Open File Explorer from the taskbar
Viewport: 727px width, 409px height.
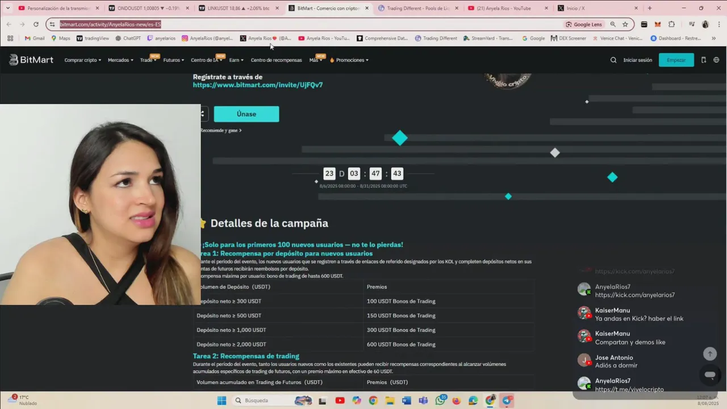[390, 400]
